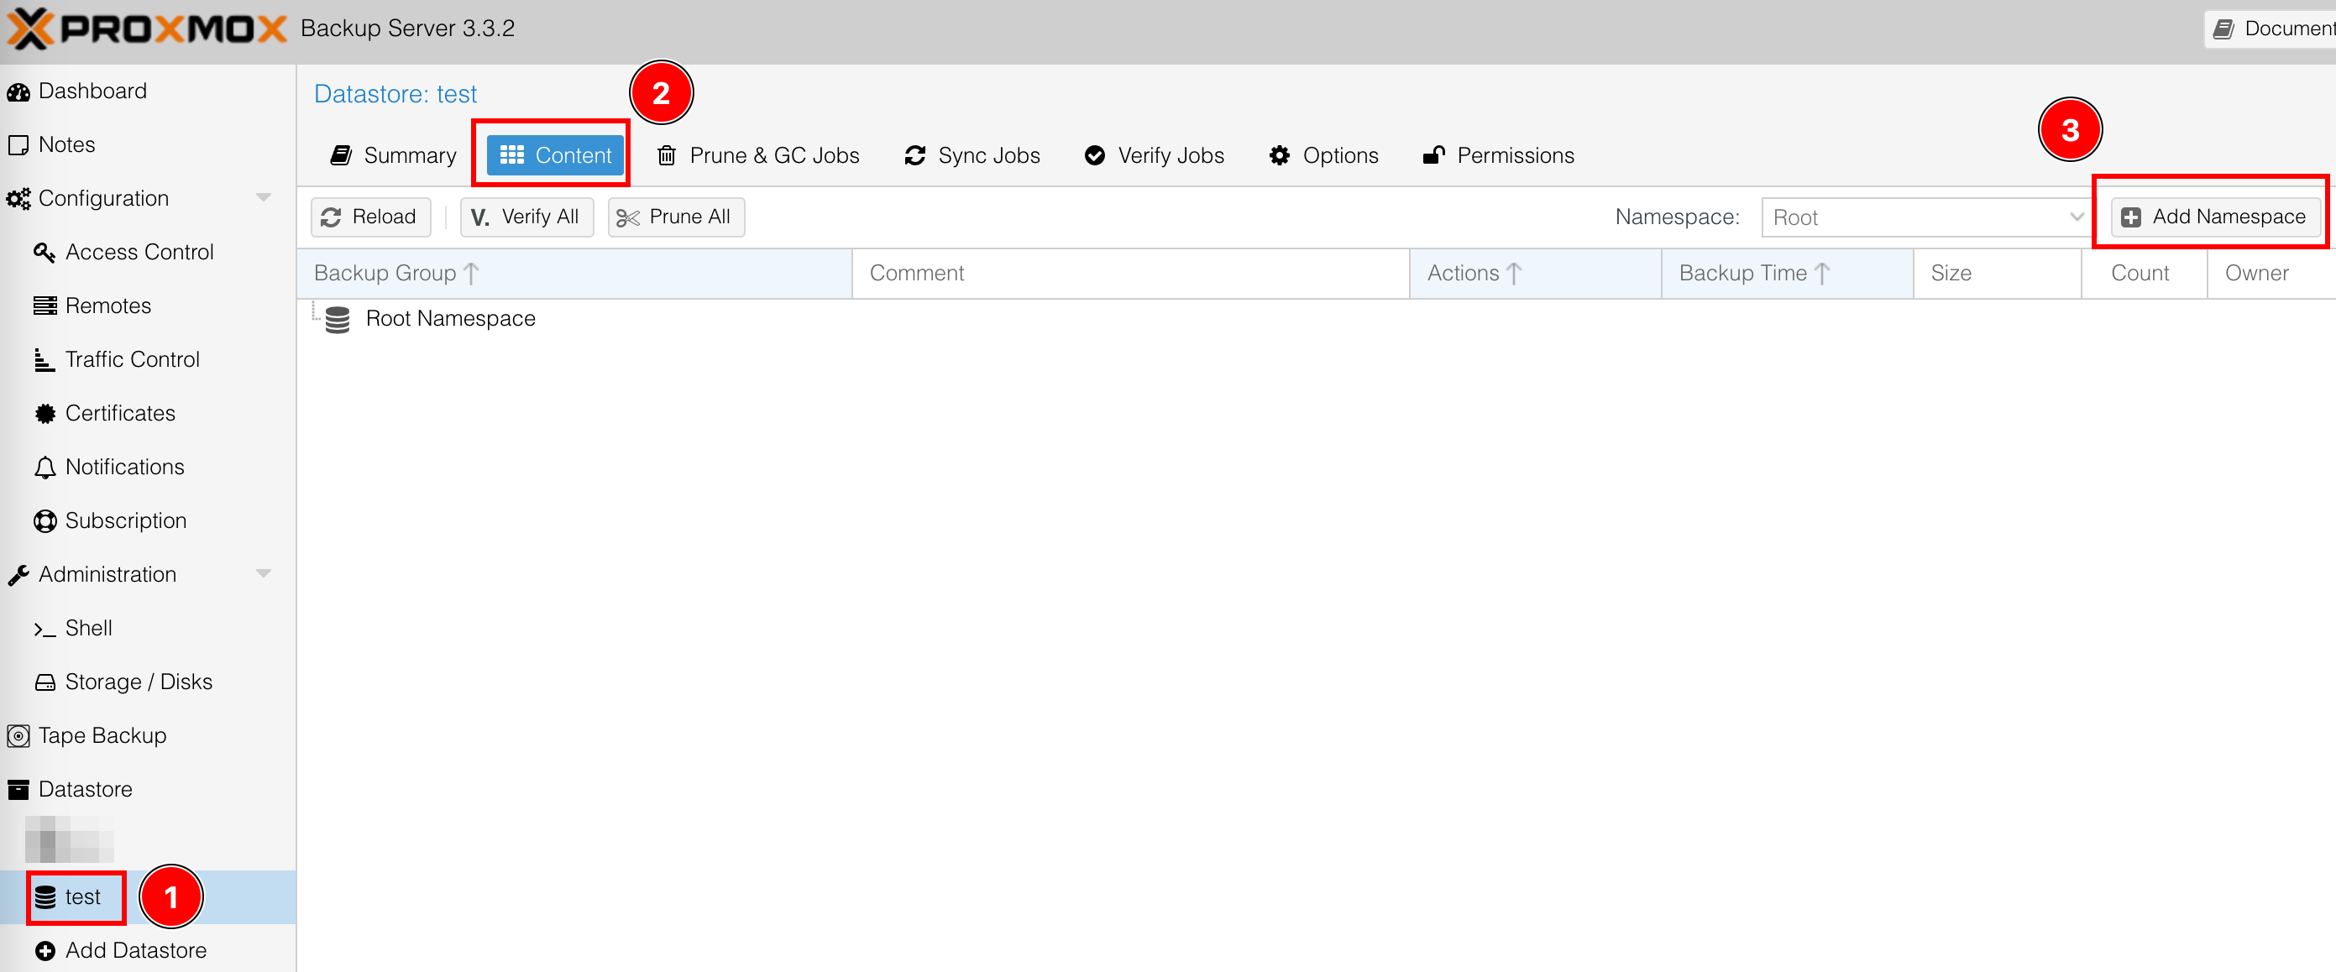The width and height of the screenshot is (2336, 972).
Task: Open Remotes from the server icon
Action: (x=45, y=306)
